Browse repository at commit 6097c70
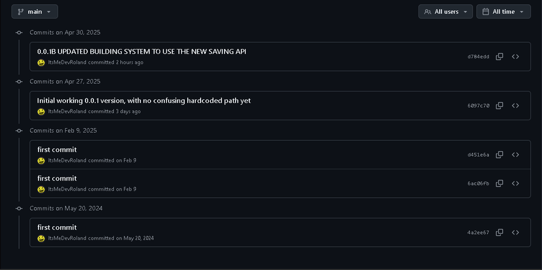This screenshot has width=542, height=270. click(x=516, y=106)
